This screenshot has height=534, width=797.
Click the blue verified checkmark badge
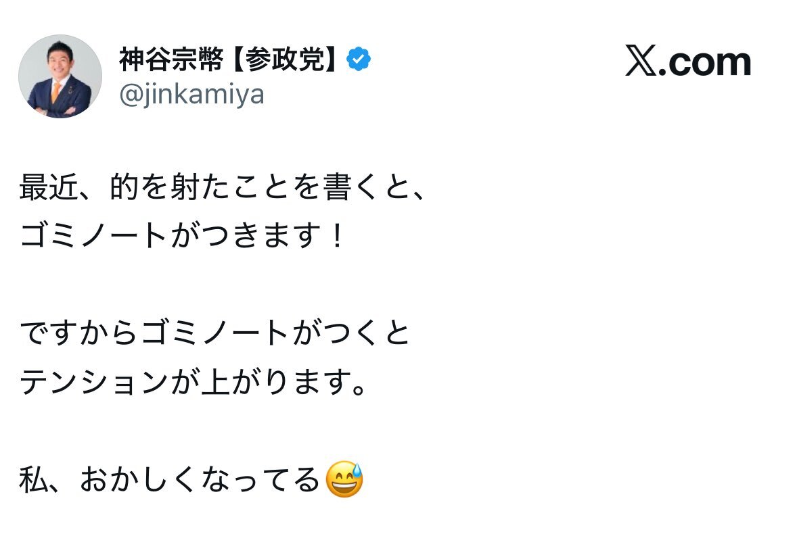pyautogui.click(x=358, y=60)
